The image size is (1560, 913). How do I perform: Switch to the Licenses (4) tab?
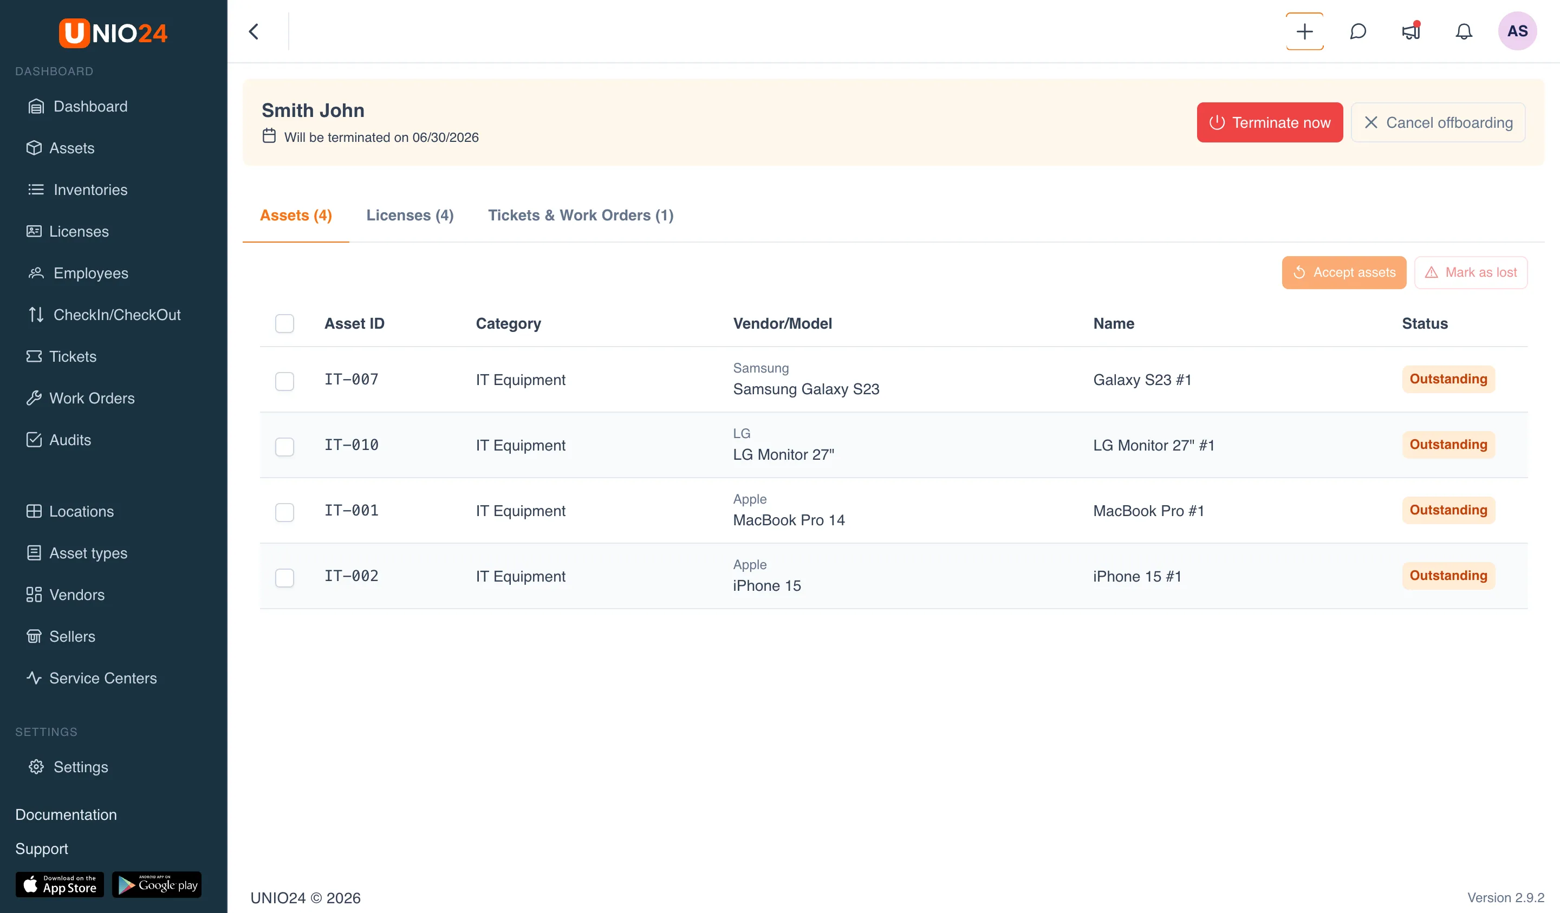coord(410,216)
